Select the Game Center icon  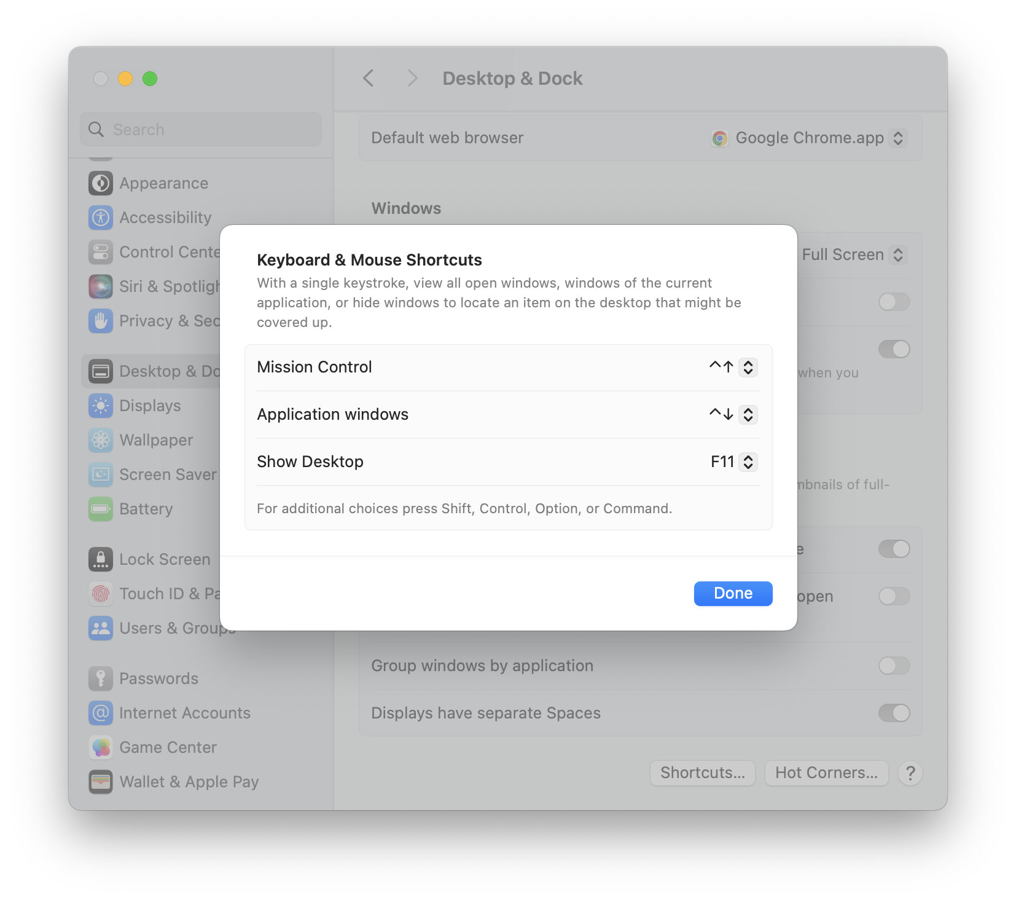coord(101,747)
